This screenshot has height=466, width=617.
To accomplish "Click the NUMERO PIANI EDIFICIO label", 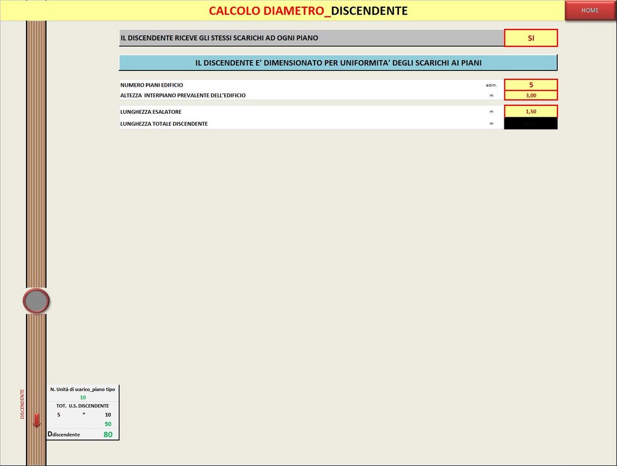I will tap(152, 85).
